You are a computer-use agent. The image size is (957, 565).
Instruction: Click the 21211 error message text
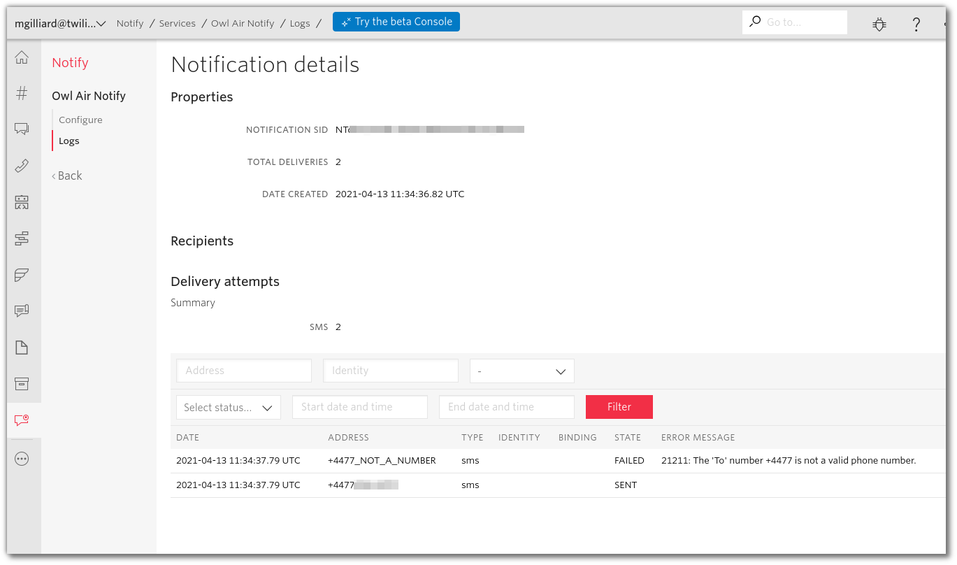tap(789, 461)
